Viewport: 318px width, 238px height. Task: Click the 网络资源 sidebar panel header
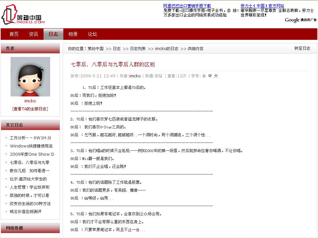(x=30, y=228)
